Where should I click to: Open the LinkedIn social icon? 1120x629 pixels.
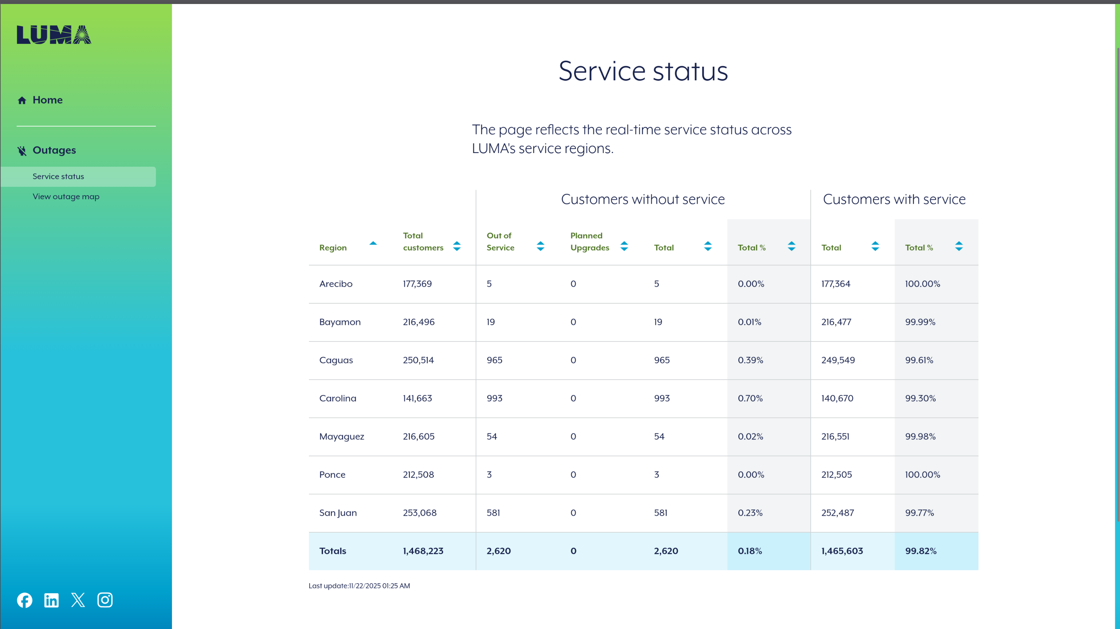point(51,600)
